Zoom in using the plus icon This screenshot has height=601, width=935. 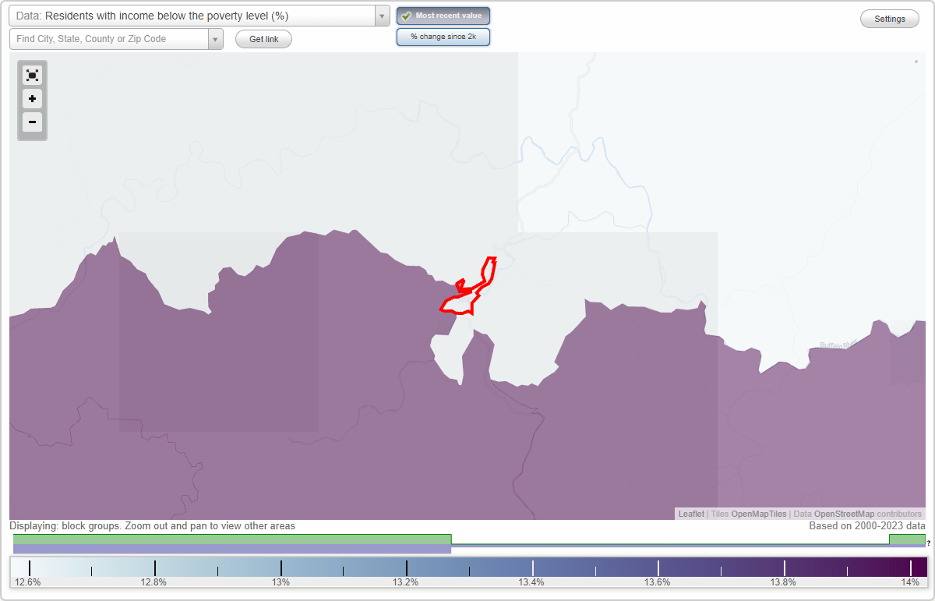tap(32, 99)
